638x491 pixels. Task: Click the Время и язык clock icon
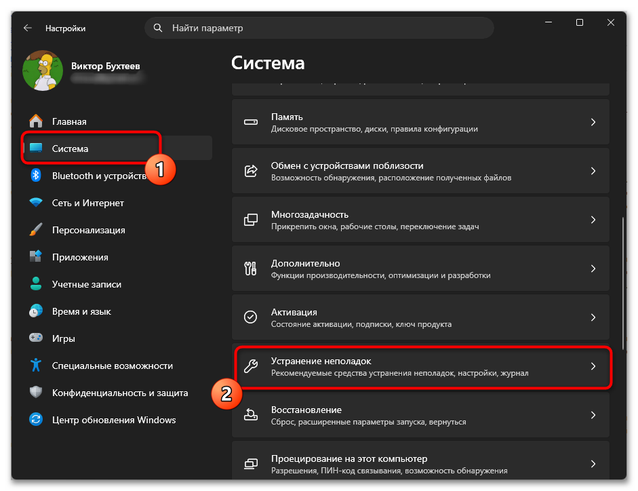tap(36, 311)
